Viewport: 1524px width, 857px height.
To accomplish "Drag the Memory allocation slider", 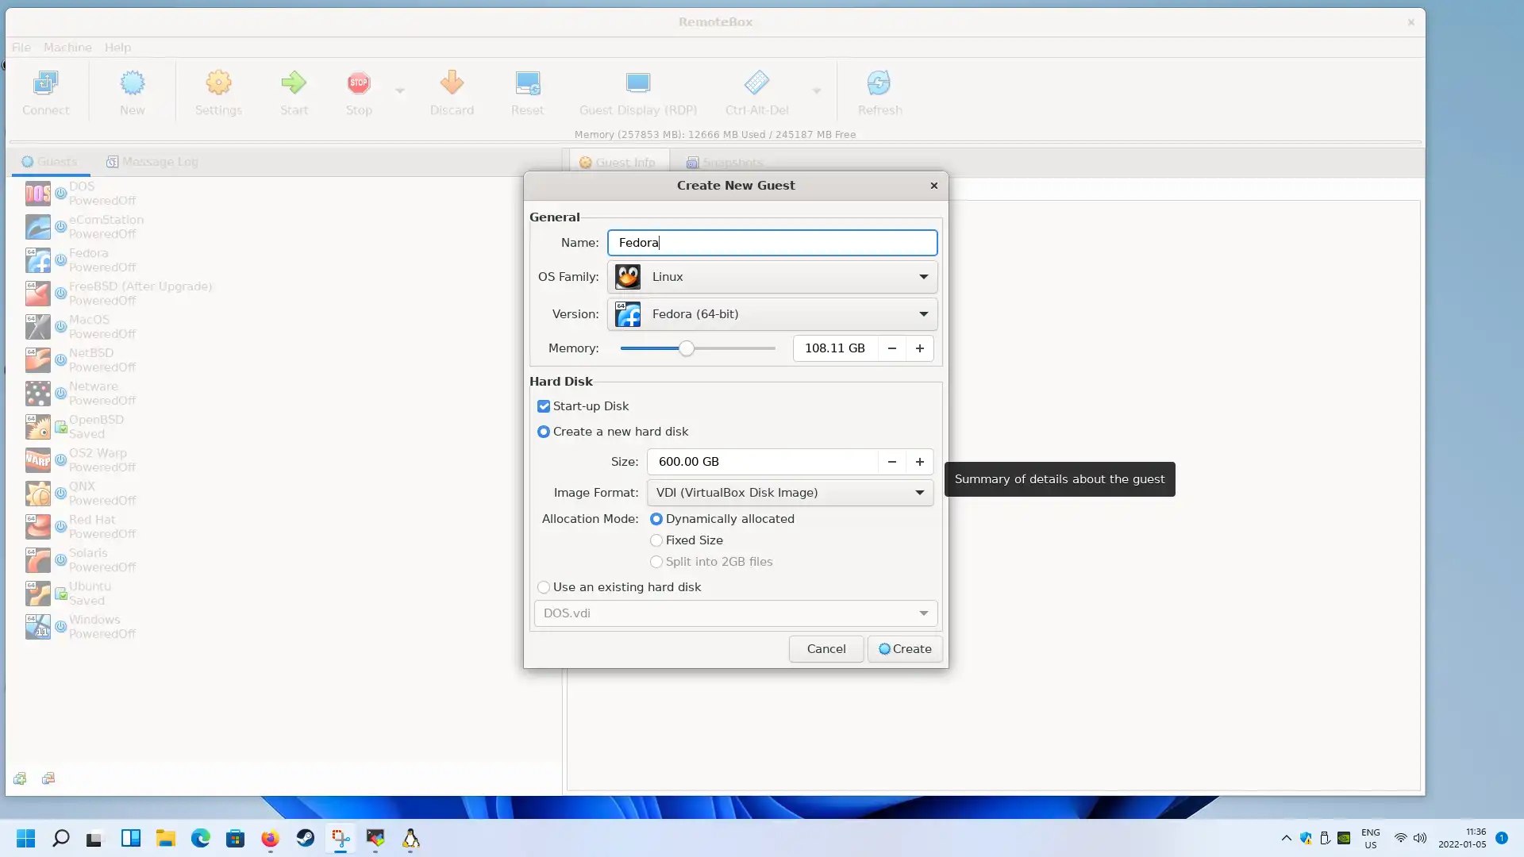I will click(x=687, y=348).
